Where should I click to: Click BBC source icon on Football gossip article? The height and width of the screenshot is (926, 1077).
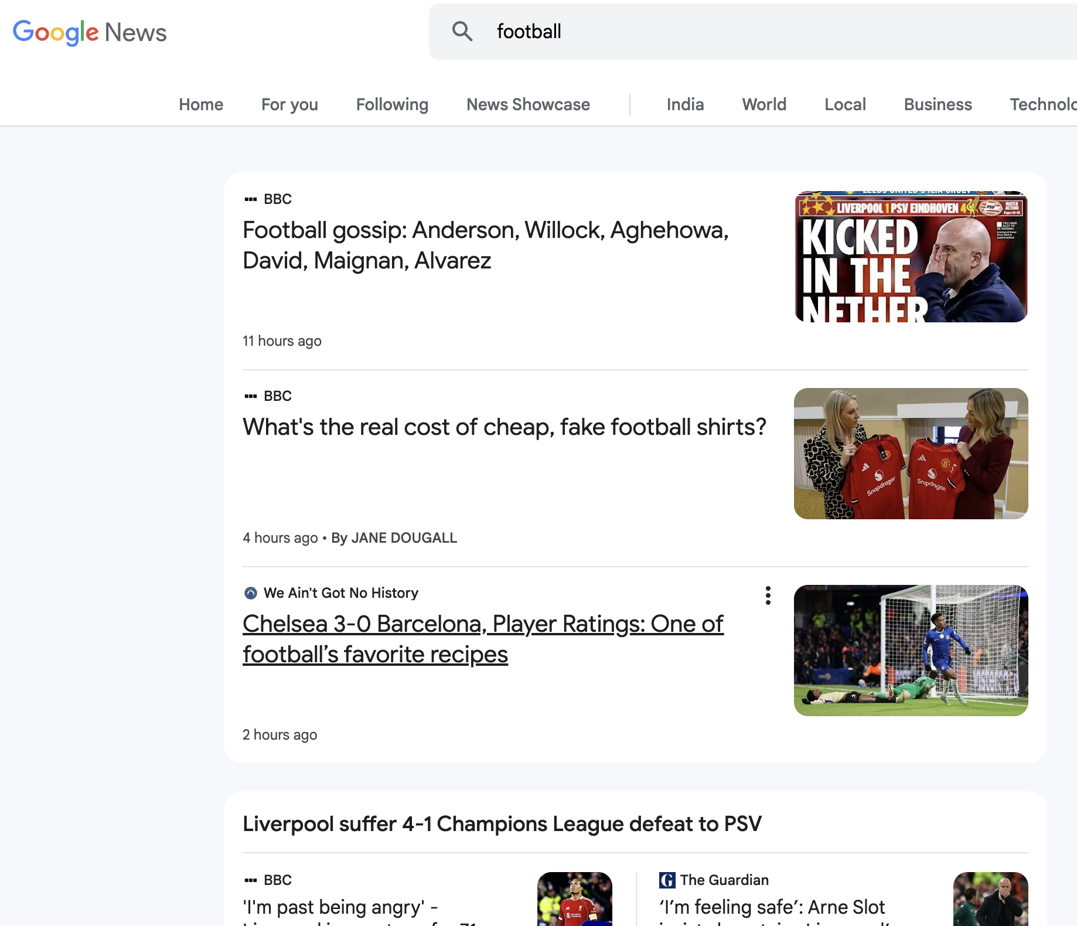coord(251,199)
